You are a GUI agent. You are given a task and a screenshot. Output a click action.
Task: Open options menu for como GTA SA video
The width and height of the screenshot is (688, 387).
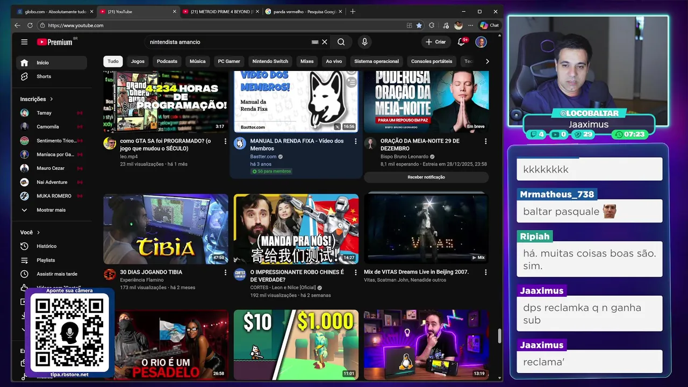click(x=225, y=141)
